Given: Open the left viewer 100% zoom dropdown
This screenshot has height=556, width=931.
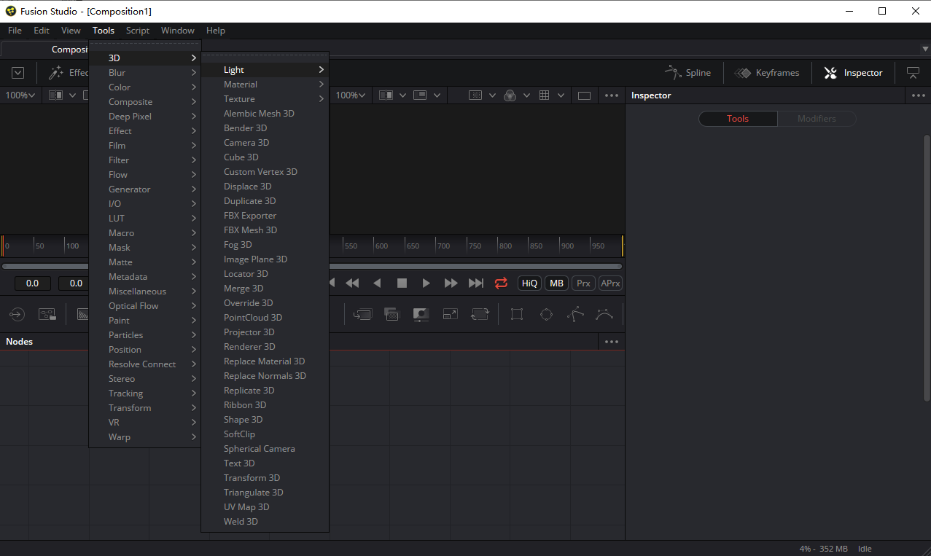Looking at the screenshot, I should coord(20,95).
